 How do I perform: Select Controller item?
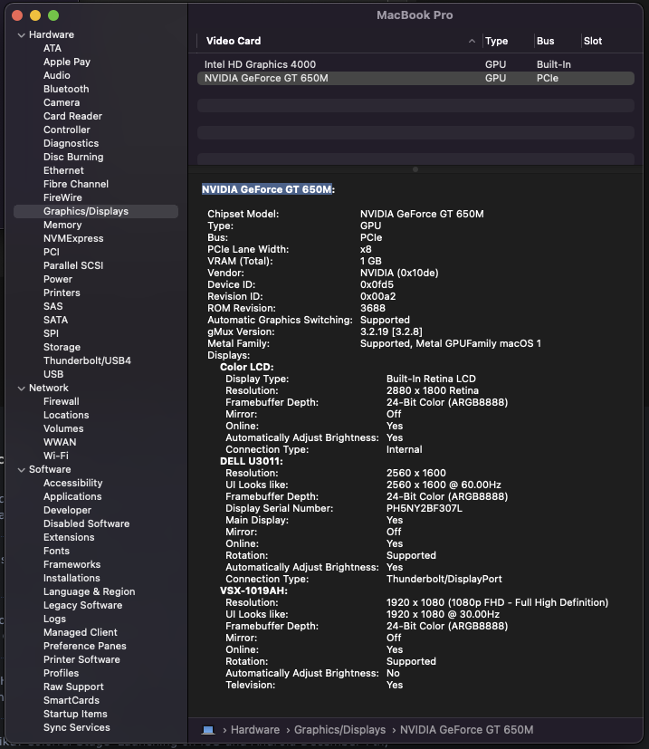(x=67, y=130)
